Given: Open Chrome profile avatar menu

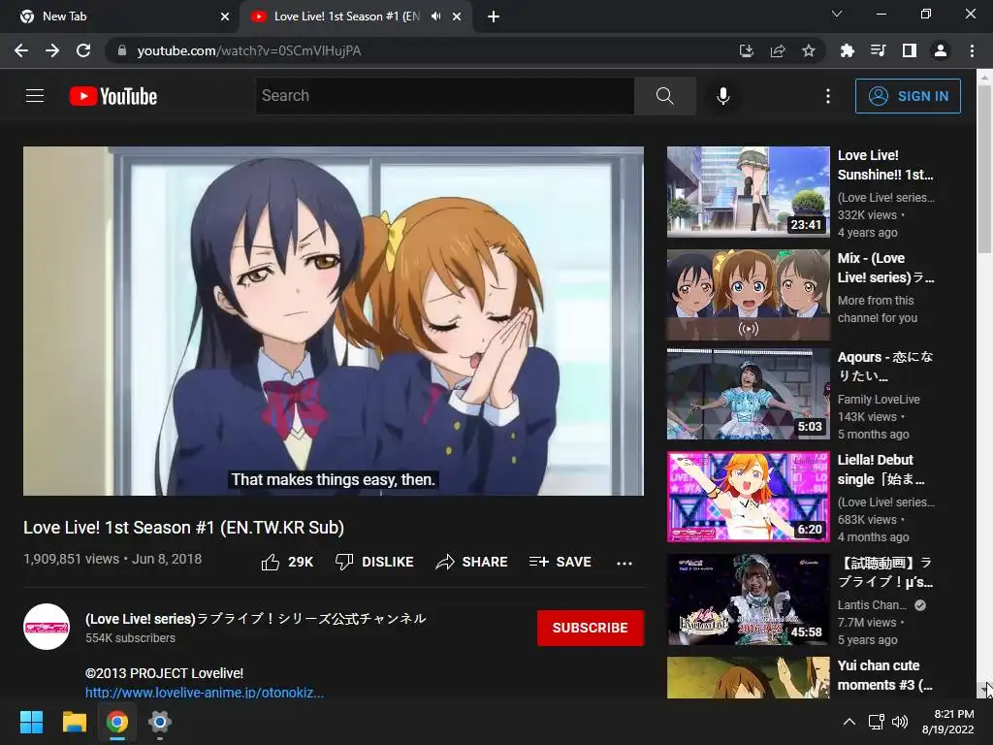Looking at the screenshot, I should click(x=941, y=50).
